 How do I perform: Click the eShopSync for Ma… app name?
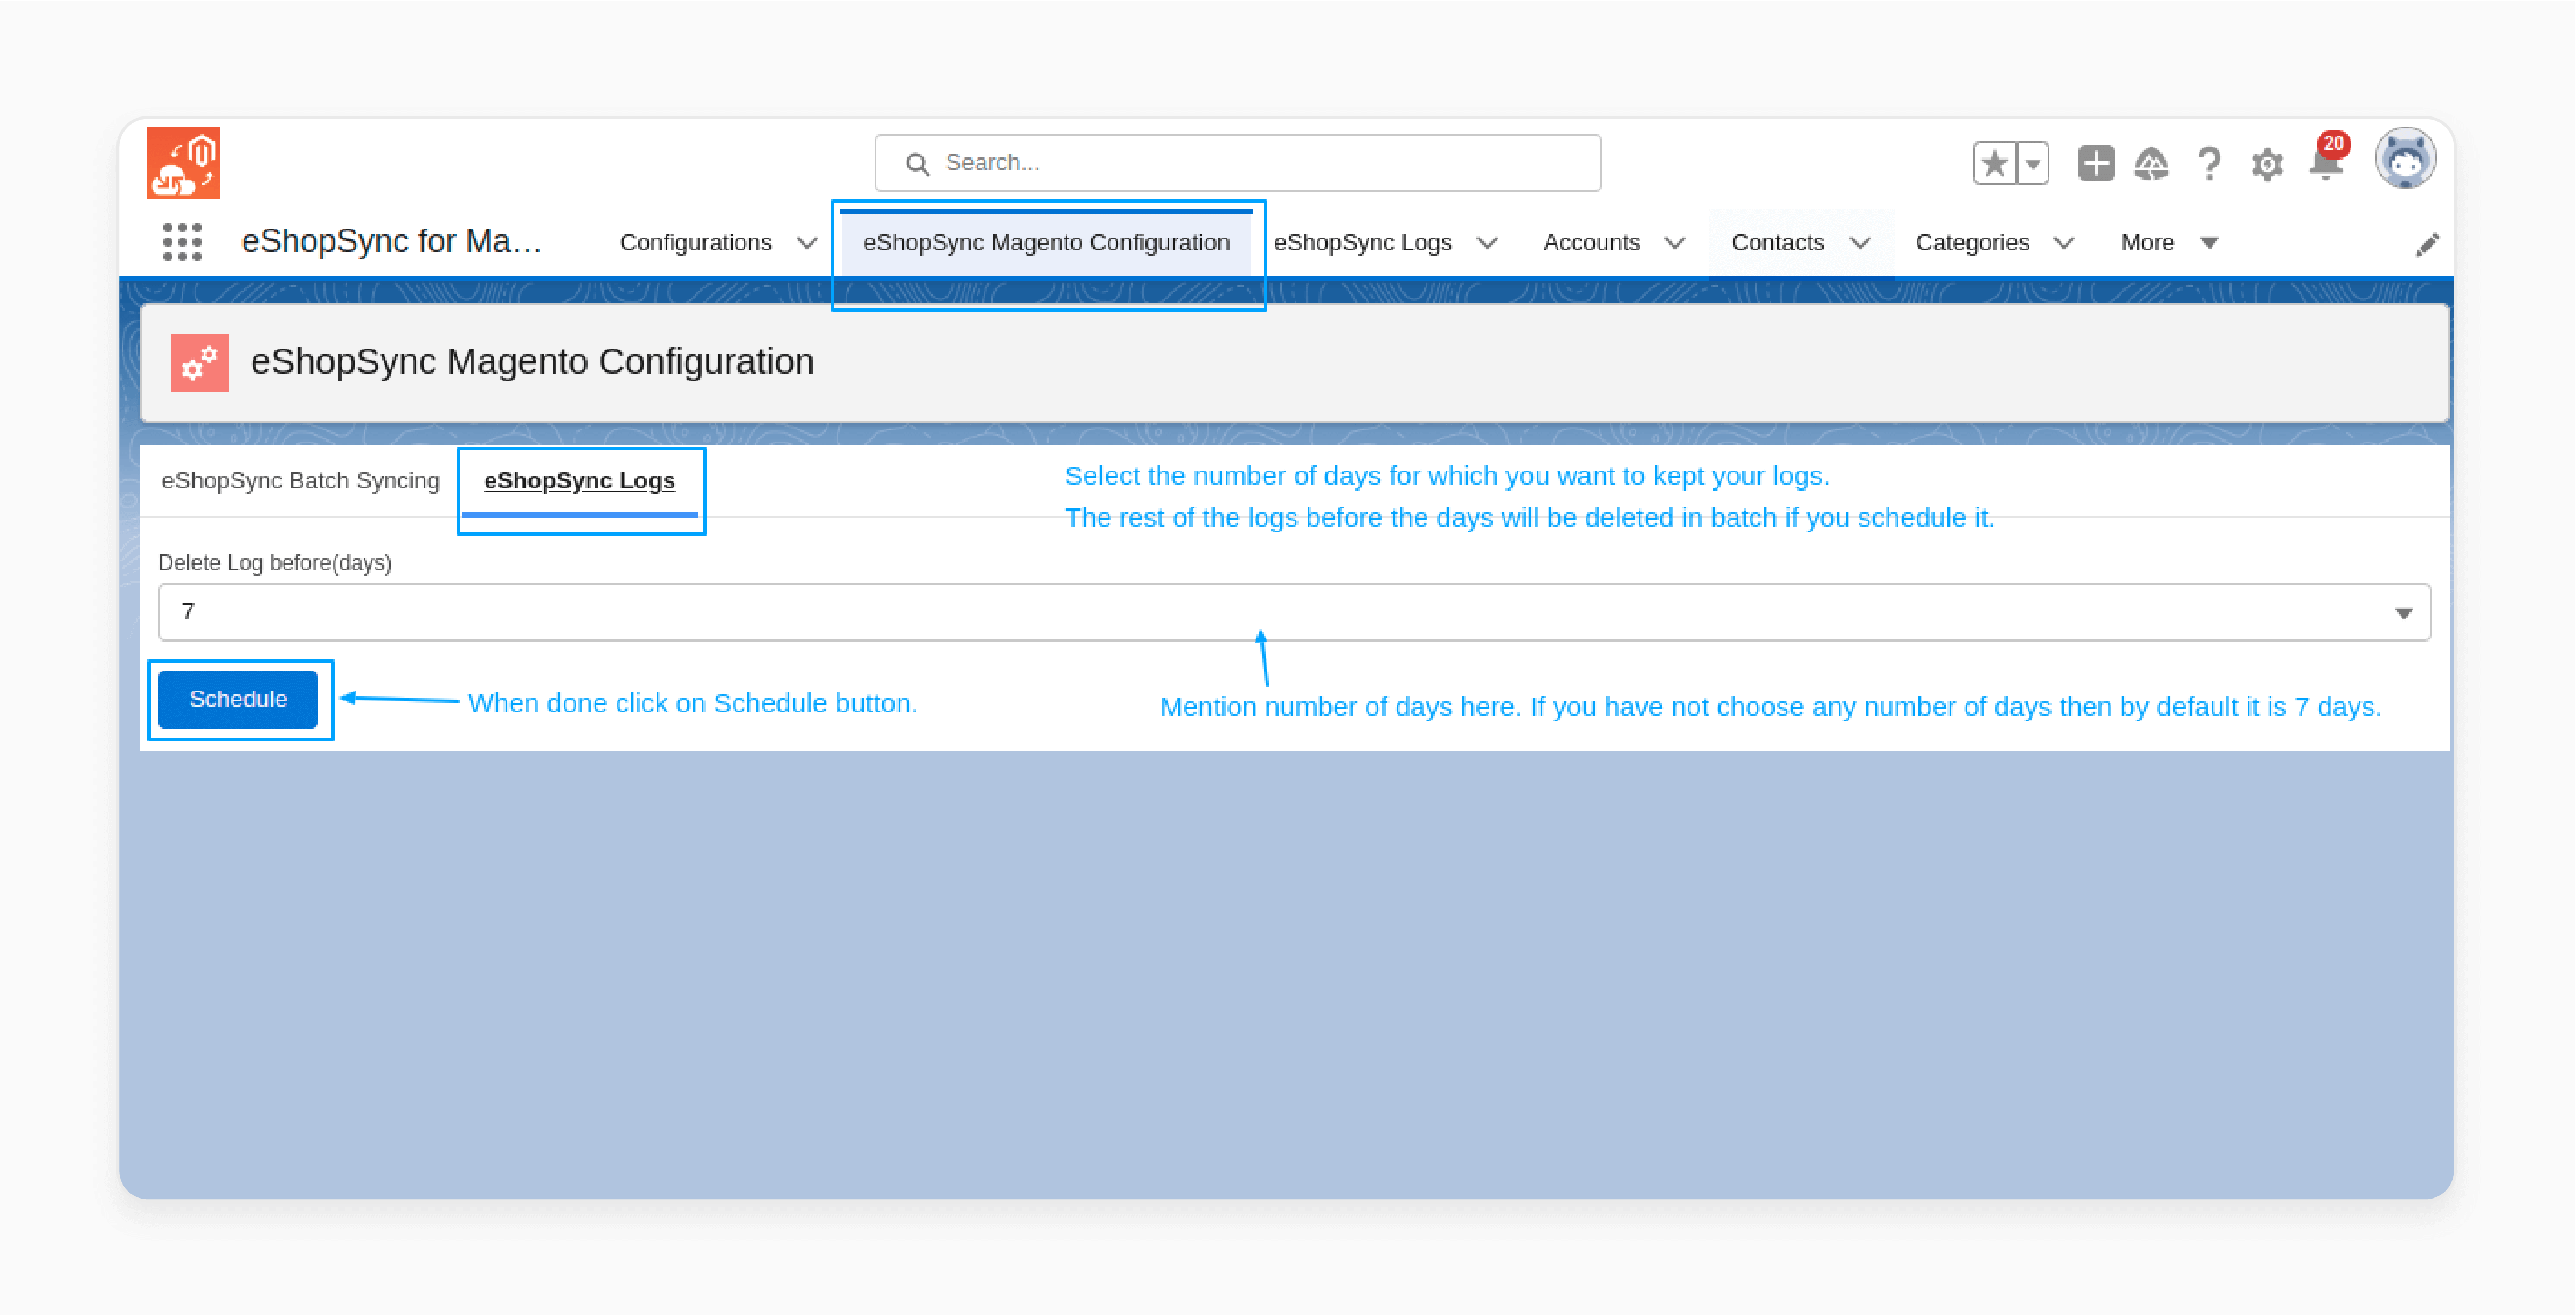point(391,241)
